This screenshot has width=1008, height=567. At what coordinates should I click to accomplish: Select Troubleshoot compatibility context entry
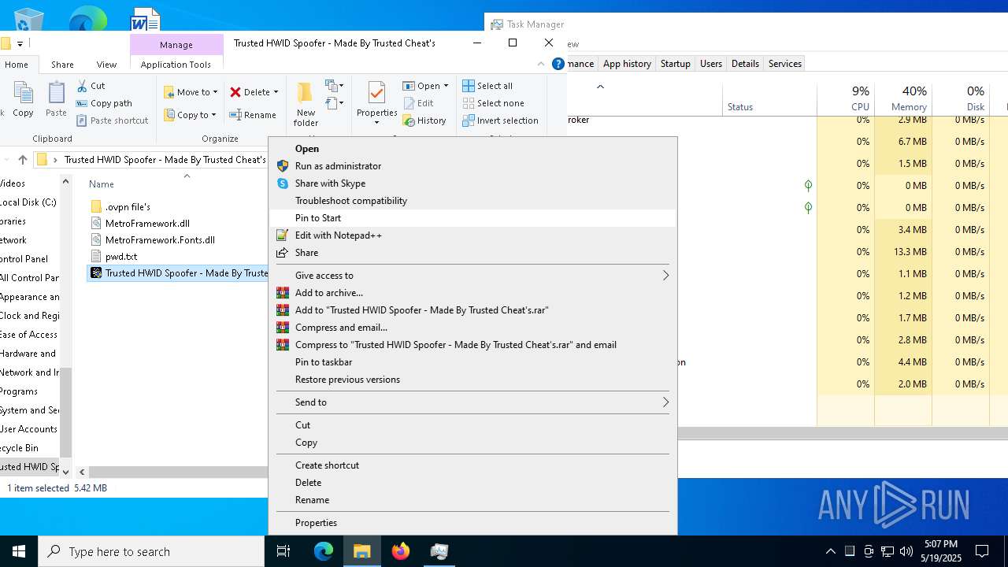472,201
